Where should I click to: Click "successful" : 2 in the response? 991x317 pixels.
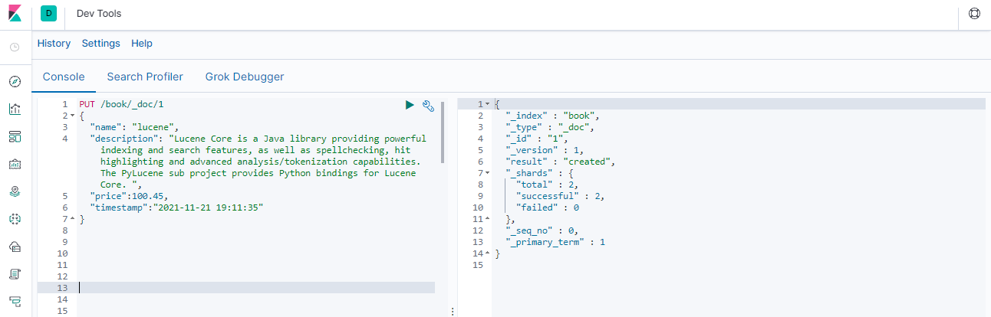tap(560, 196)
